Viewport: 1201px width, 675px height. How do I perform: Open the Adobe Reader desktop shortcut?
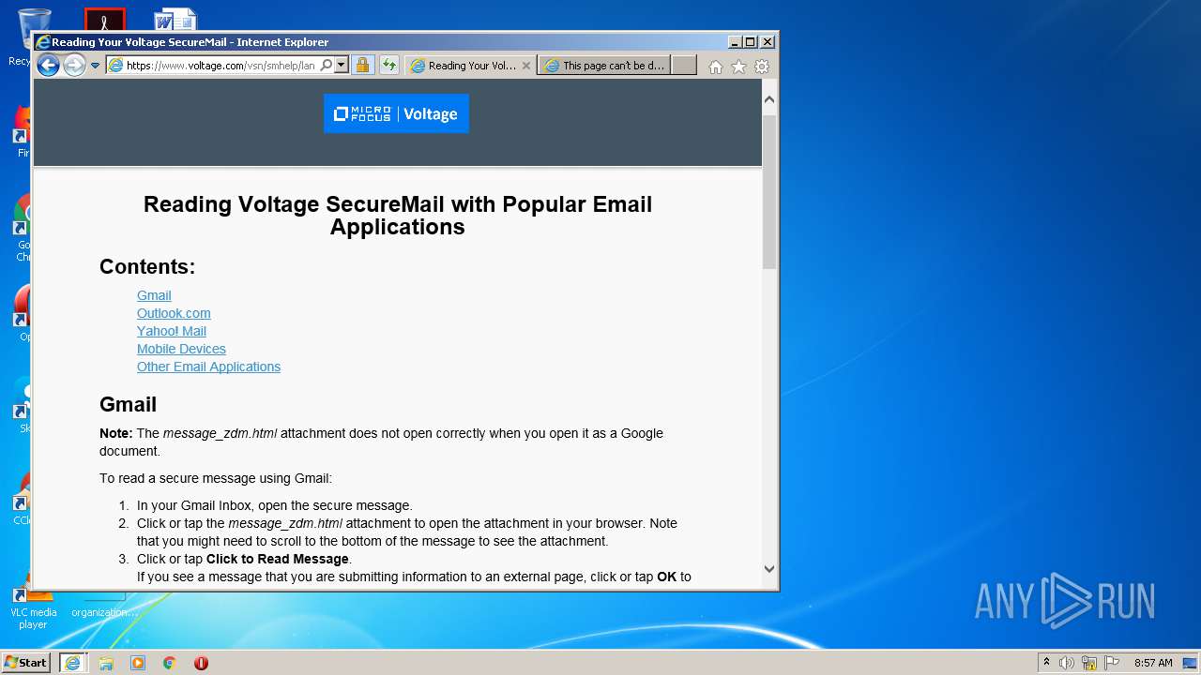pos(104,20)
